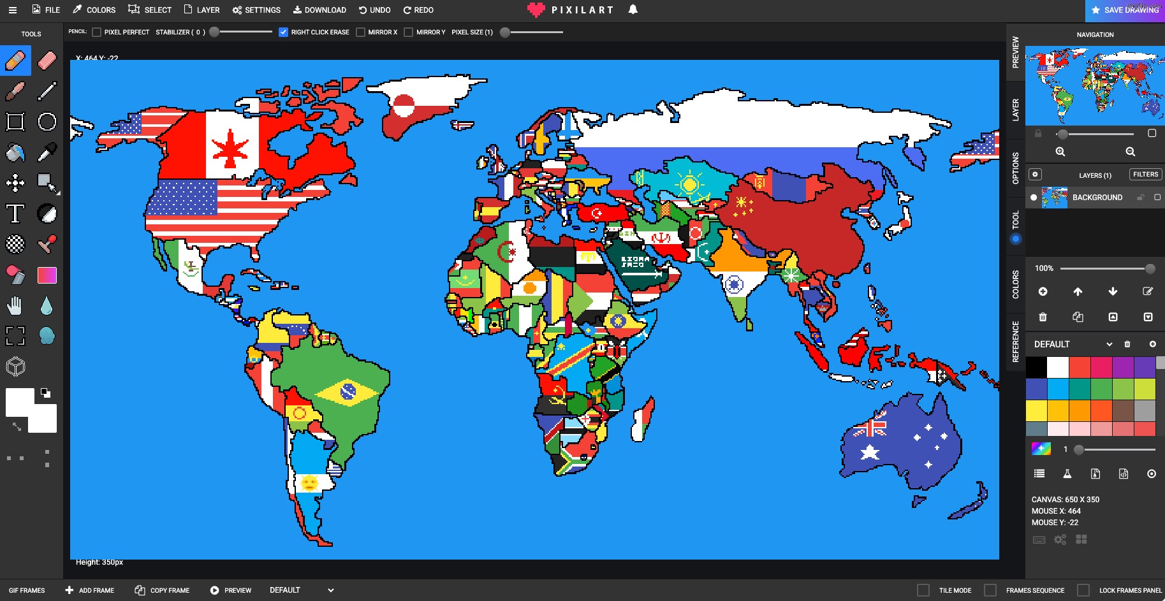Open the layer Filters button
Image resolution: width=1165 pixels, height=601 pixels.
tap(1145, 175)
